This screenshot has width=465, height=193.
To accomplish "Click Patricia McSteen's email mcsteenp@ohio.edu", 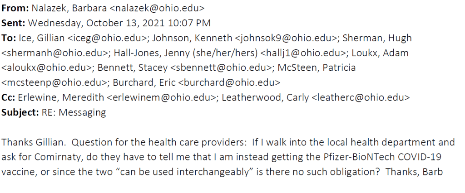I will pos(49,83).
